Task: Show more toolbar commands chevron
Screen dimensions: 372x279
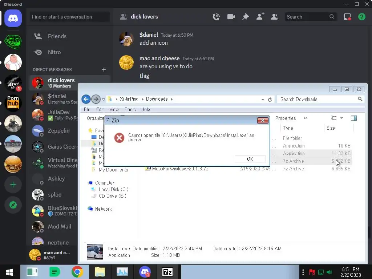Action: point(305,118)
